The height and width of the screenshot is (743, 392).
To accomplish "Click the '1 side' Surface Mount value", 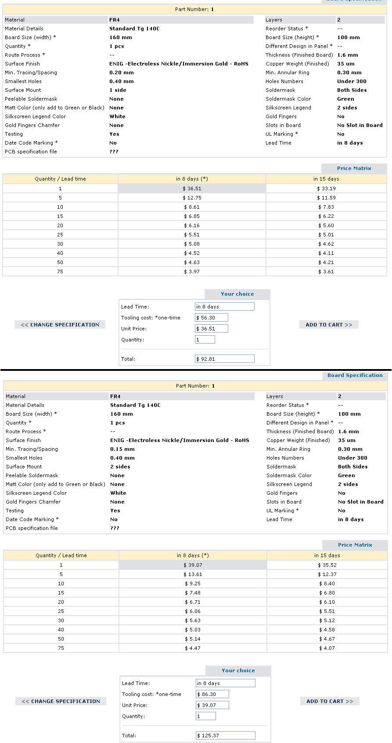I will (x=118, y=90).
